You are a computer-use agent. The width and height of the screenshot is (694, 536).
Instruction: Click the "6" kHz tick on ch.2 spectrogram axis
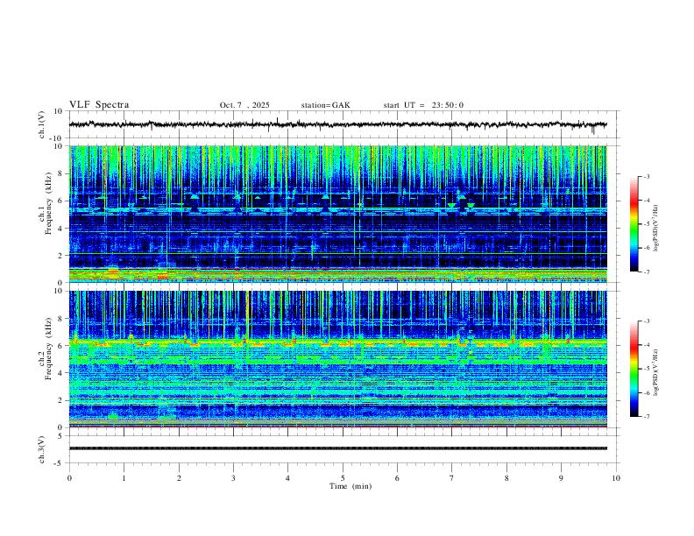[x=61, y=346]
